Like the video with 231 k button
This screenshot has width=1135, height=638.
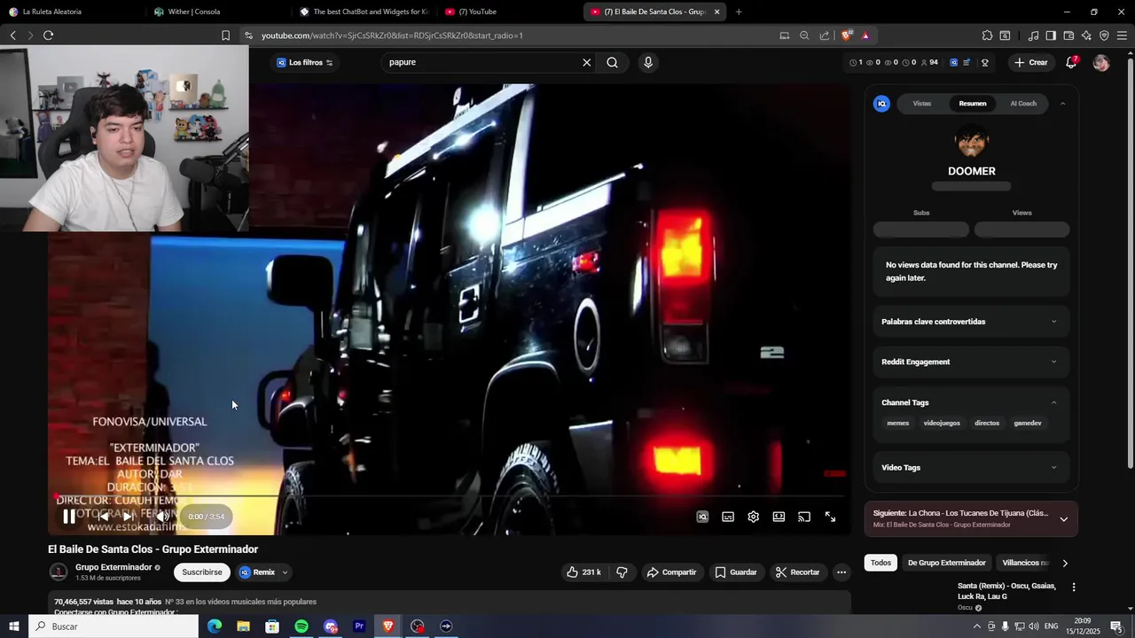(584, 572)
